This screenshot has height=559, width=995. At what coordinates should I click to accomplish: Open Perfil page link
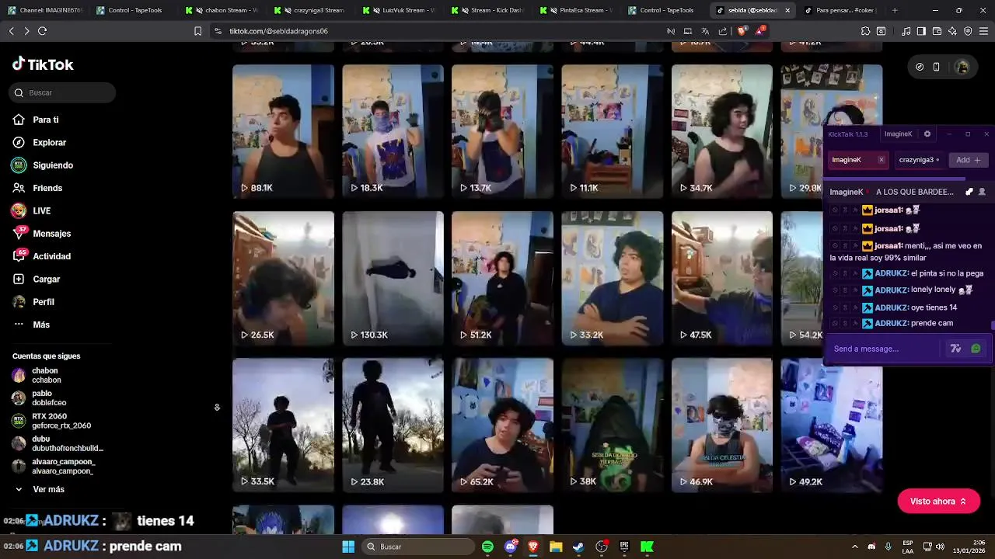coord(44,302)
